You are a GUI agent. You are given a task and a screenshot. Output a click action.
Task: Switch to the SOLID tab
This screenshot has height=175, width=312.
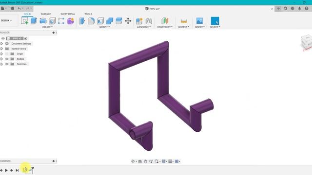coord(27,14)
